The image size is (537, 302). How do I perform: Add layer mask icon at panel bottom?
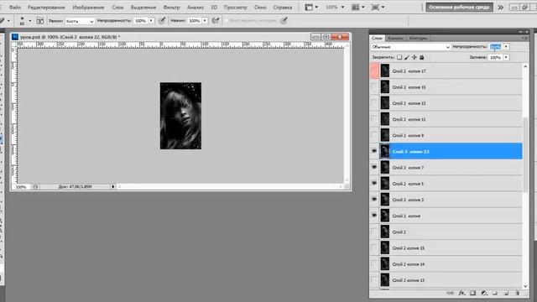point(473,293)
